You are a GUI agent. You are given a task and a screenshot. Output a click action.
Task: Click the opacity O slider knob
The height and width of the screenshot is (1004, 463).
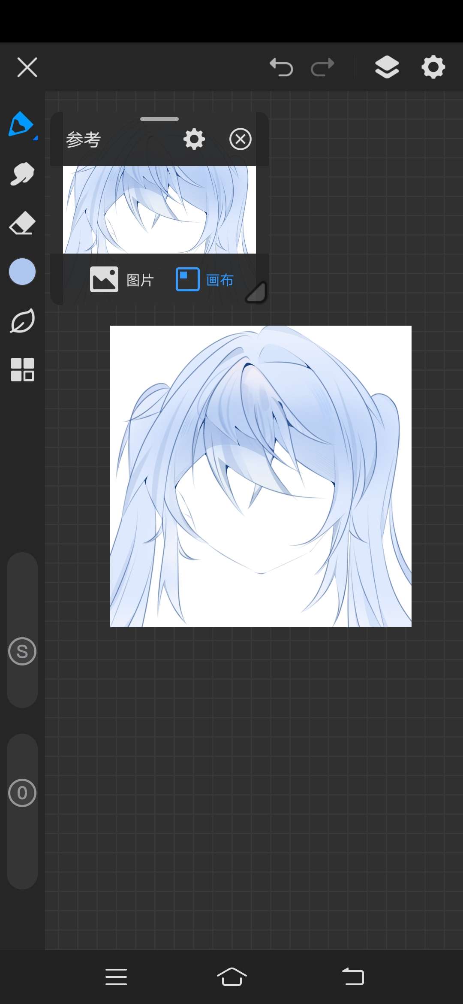pyautogui.click(x=22, y=792)
